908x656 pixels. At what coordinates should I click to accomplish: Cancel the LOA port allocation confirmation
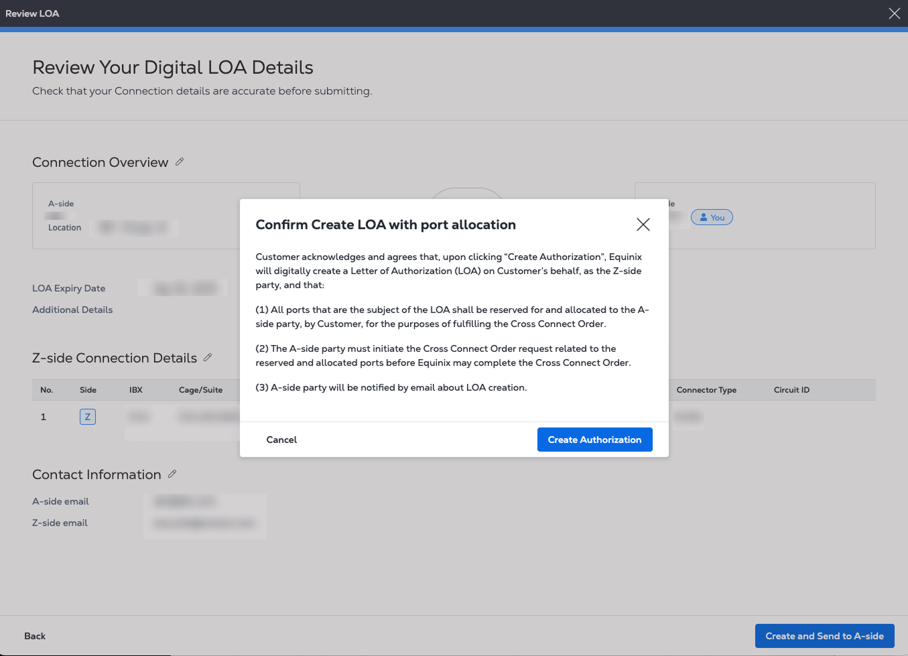click(x=281, y=440)
